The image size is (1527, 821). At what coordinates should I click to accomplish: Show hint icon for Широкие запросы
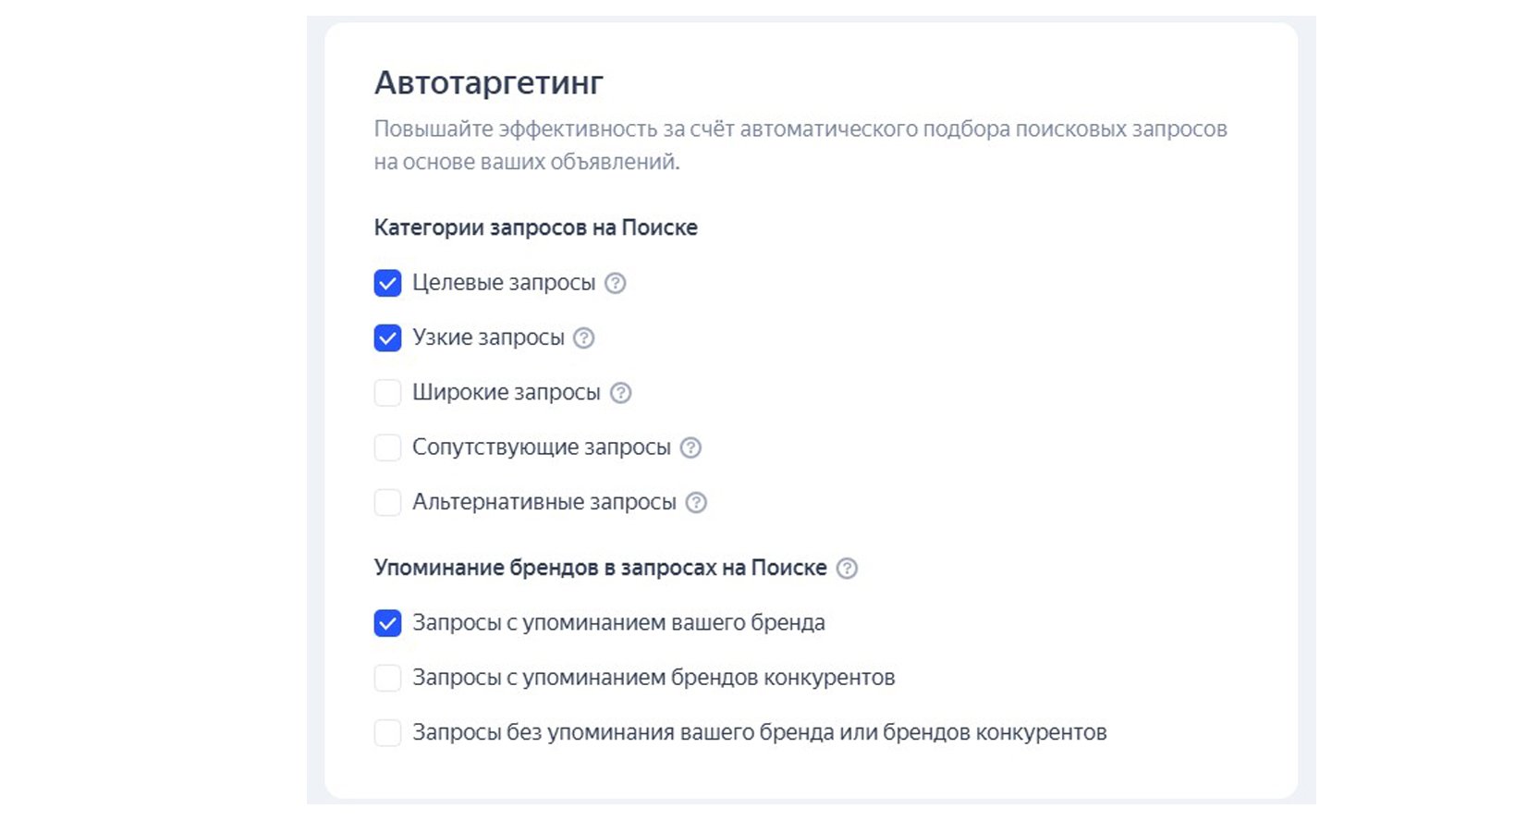tap(621, 393)
